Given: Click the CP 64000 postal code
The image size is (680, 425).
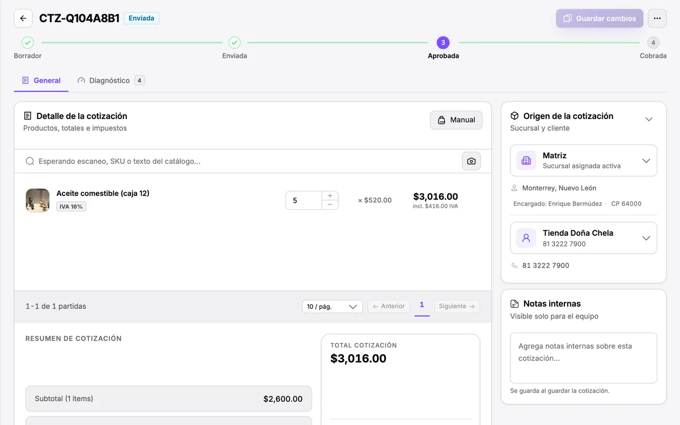Looking at the screenshot, I should click(x=626, y=203).
